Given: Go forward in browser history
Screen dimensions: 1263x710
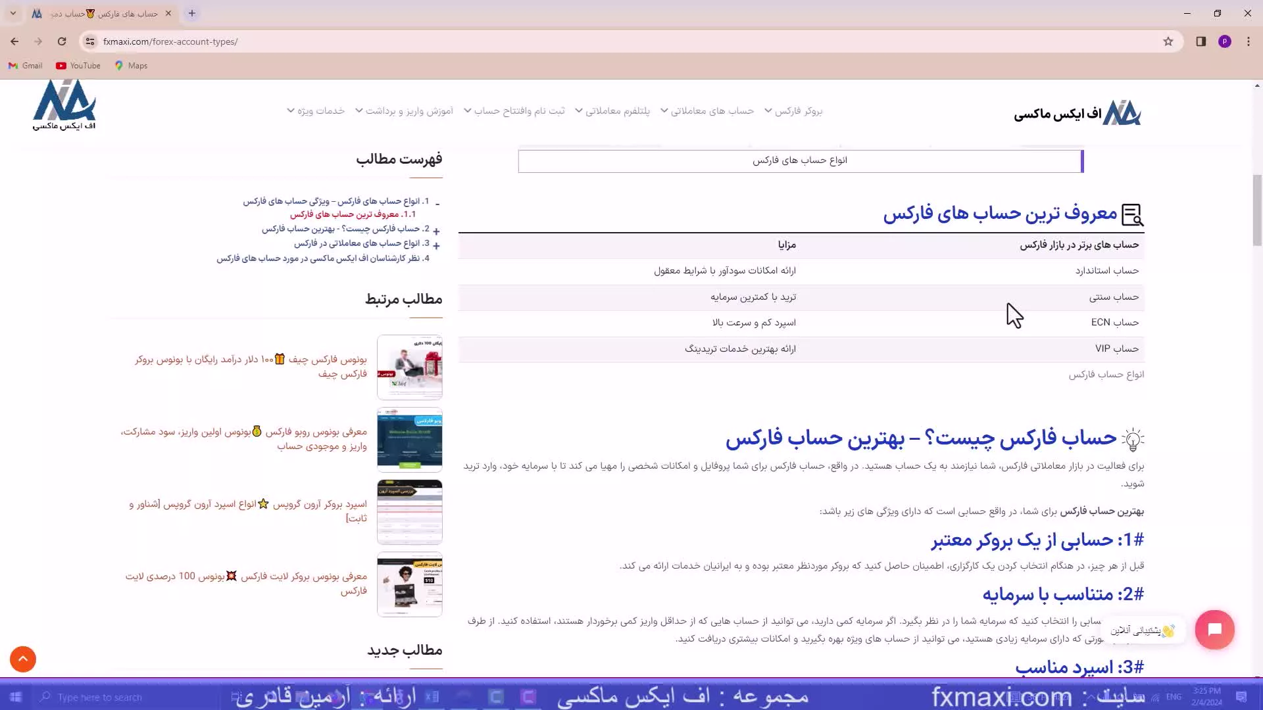Looking at the screenshot, I should (38, 41).
